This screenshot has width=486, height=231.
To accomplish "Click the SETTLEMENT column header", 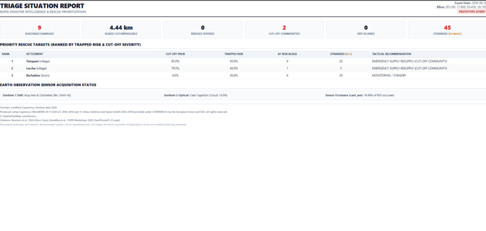I will pos(35,54).
